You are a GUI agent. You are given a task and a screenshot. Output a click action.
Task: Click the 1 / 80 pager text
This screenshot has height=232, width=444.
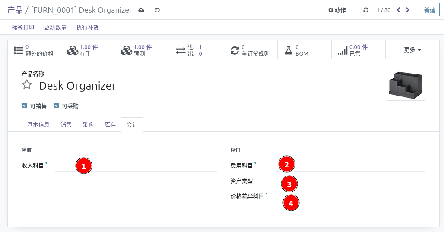tap(384, 10)
